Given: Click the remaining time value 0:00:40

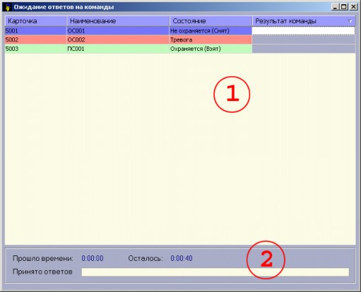Looking at the screenshot, I should click(182, 258).
